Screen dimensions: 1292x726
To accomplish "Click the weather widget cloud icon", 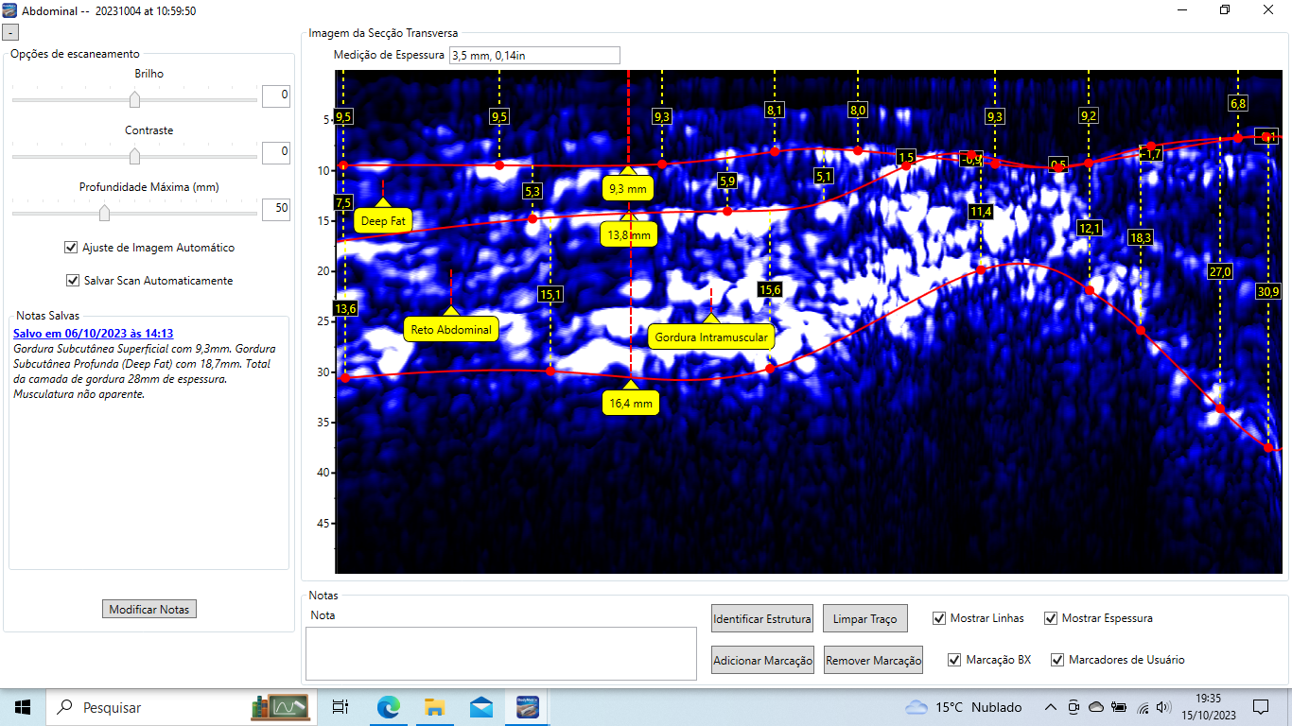I will [916, 707].
